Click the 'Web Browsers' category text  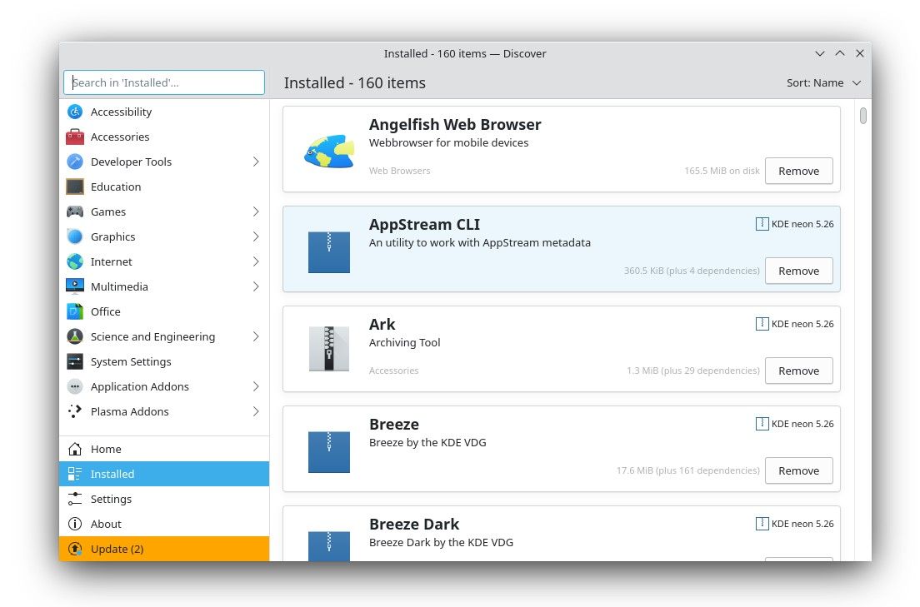399,171
